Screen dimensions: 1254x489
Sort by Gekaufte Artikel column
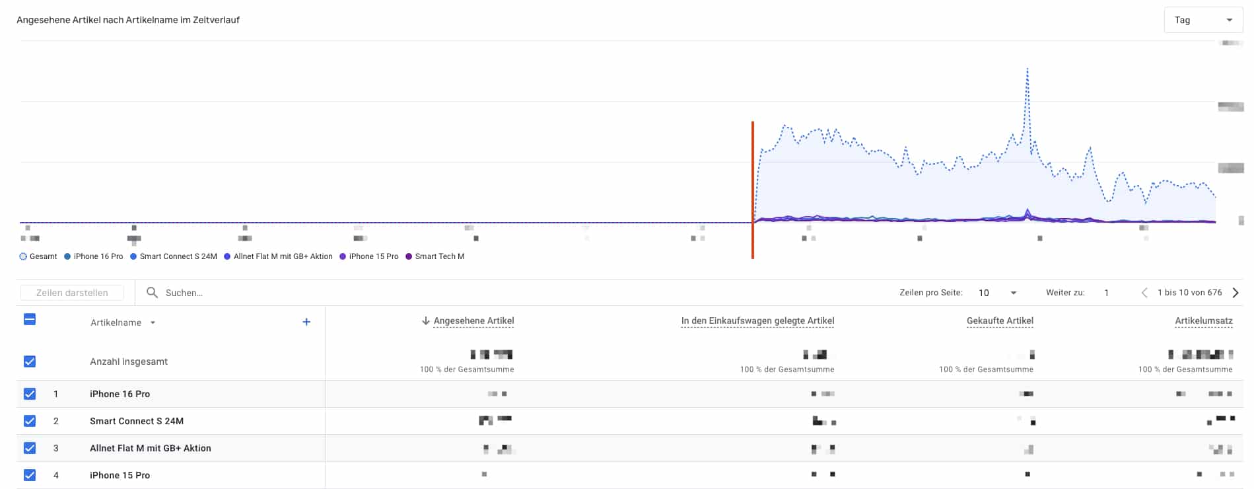pyautogui.click(x=1000, y=321)
